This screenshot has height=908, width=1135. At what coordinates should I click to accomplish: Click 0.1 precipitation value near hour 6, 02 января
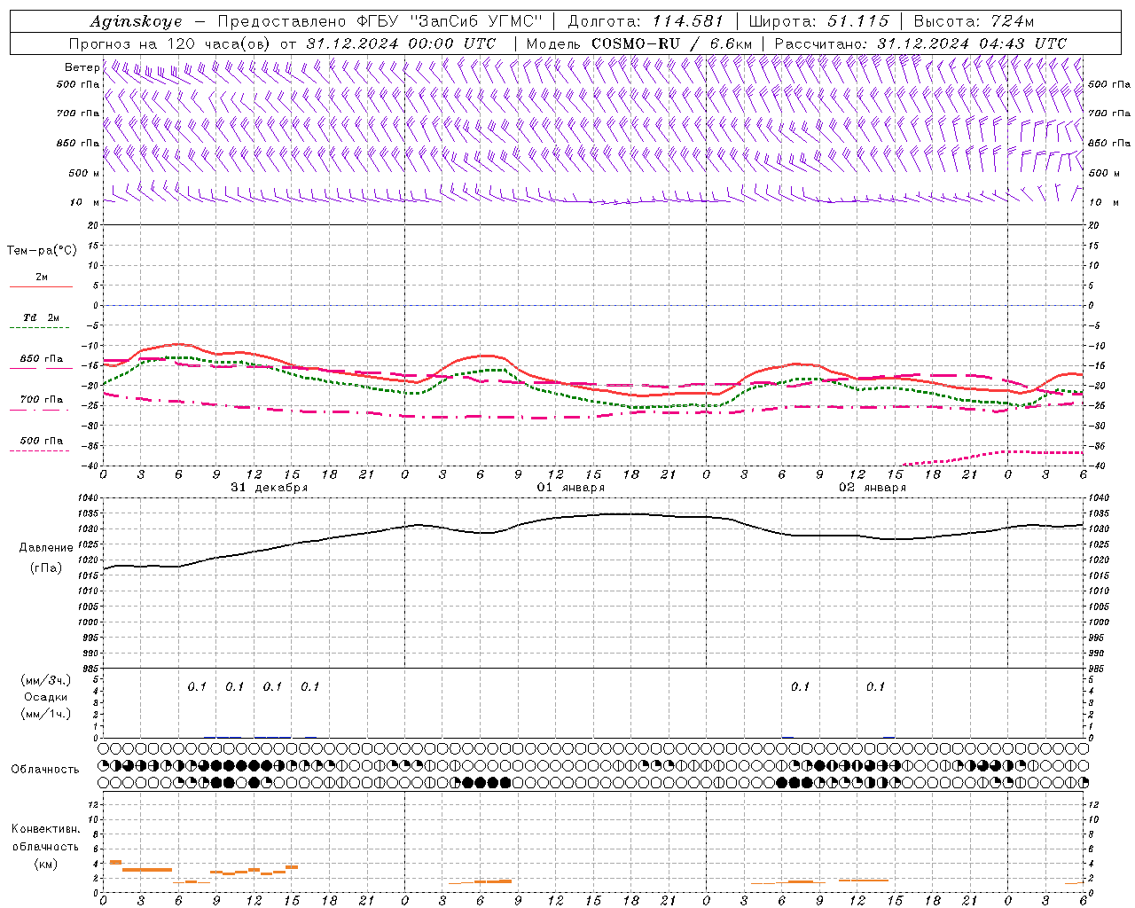point(800,686)
